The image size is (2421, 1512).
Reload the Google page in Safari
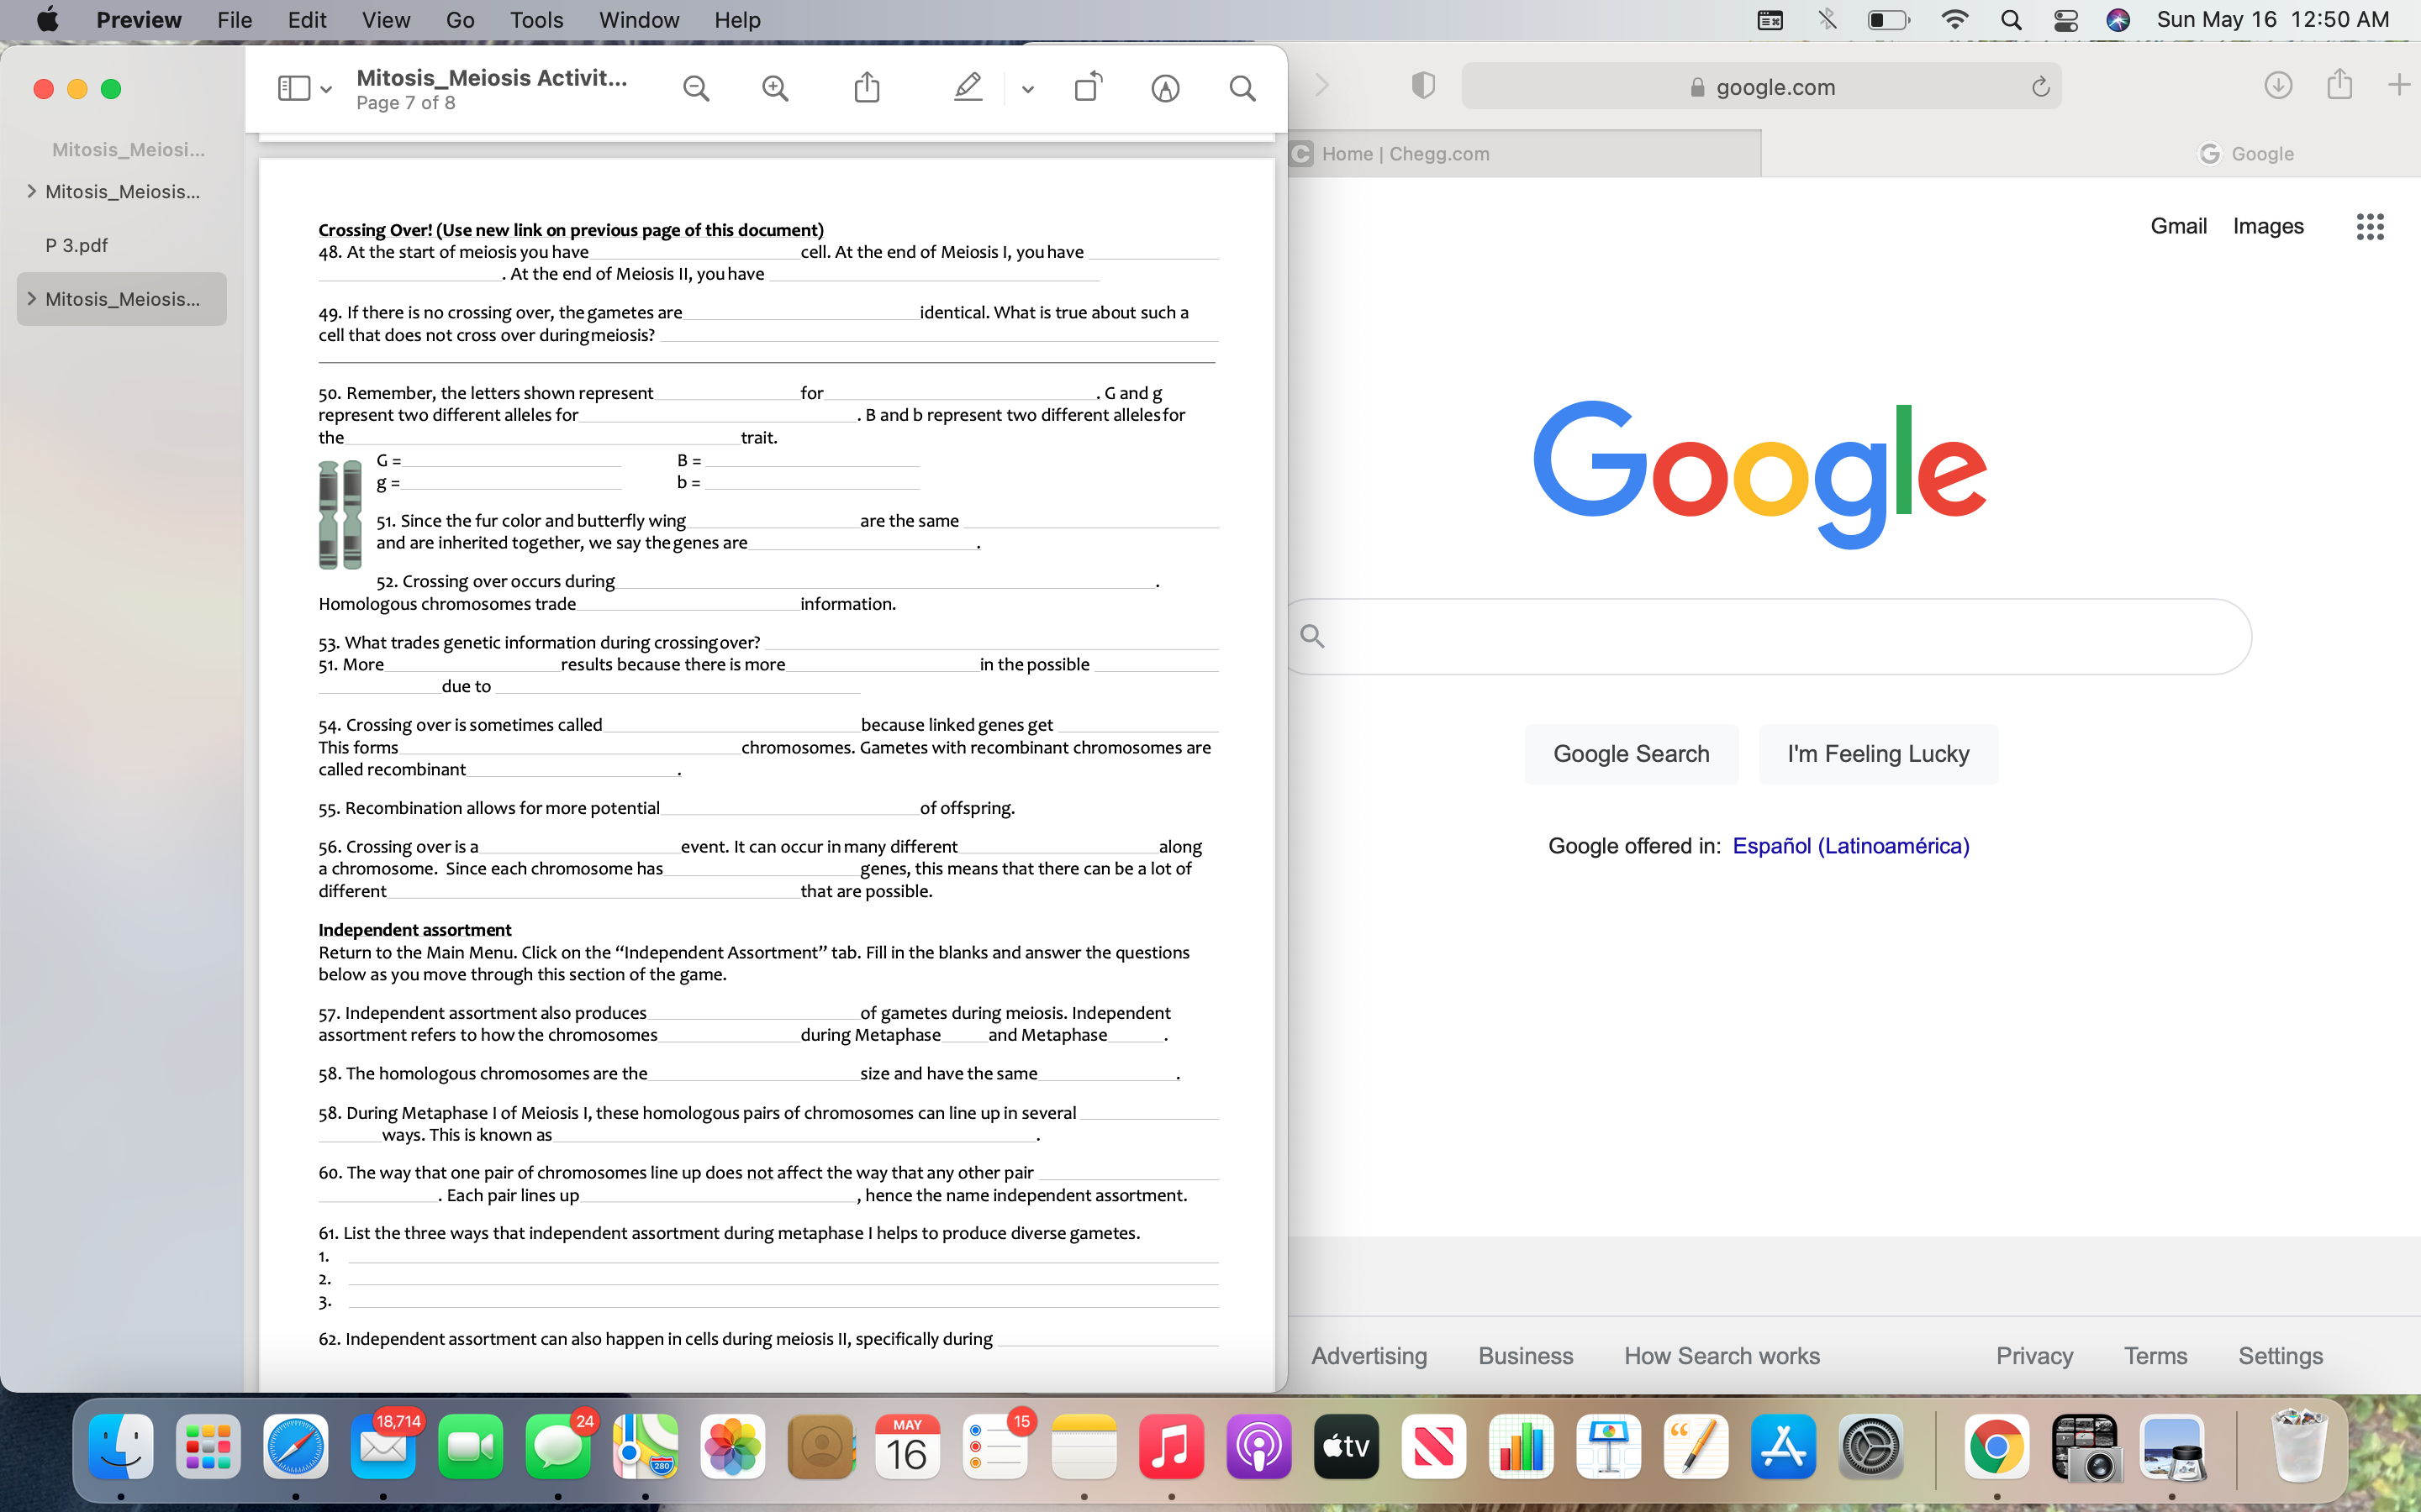[2040, 87]
